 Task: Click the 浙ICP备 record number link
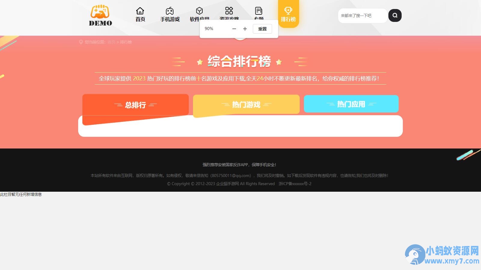pyautogui.click(x=295, y=184)
